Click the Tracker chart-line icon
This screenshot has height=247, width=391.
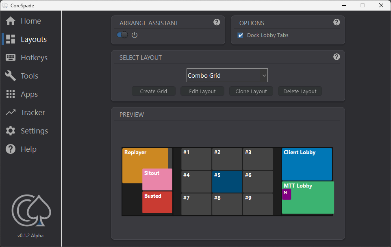pos(11,112)
